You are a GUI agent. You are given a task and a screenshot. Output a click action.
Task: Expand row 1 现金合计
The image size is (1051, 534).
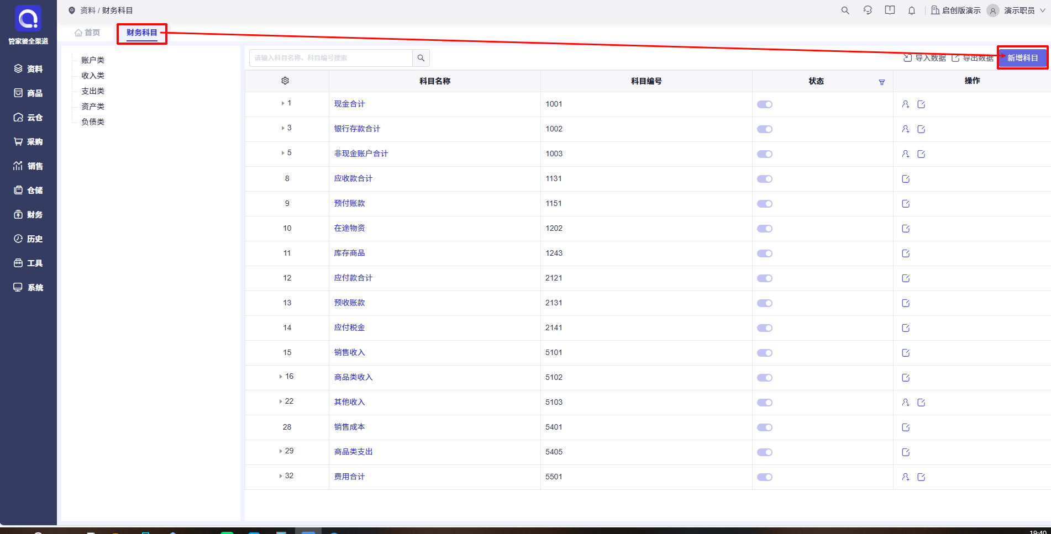click(x=283, y=103)
